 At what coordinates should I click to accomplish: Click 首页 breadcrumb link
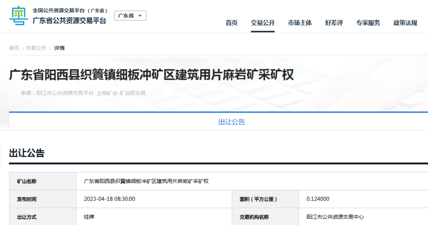click(x=14, y=48)
